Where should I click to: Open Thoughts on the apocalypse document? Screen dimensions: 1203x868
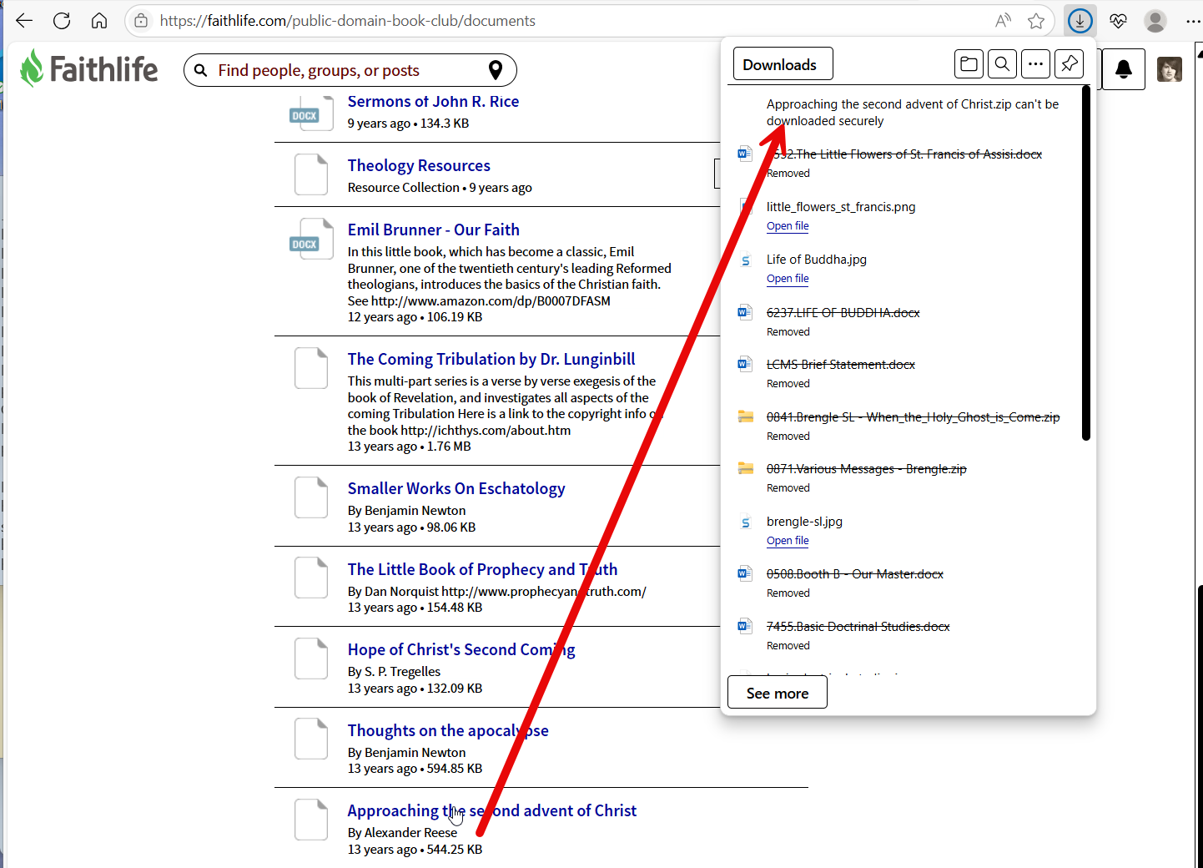coord(448,730)
